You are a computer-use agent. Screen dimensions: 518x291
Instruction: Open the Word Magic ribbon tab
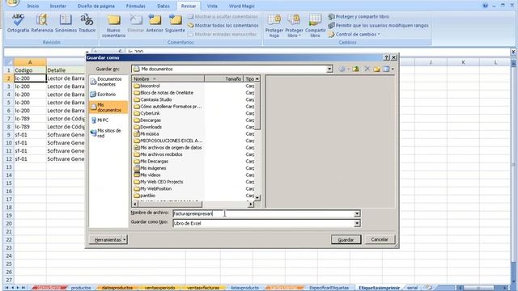click(x=241, y=6)
